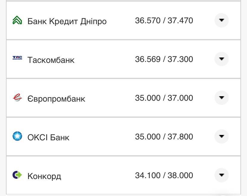Open the Банк Кредит Дніпро bank page

(67, 21)
